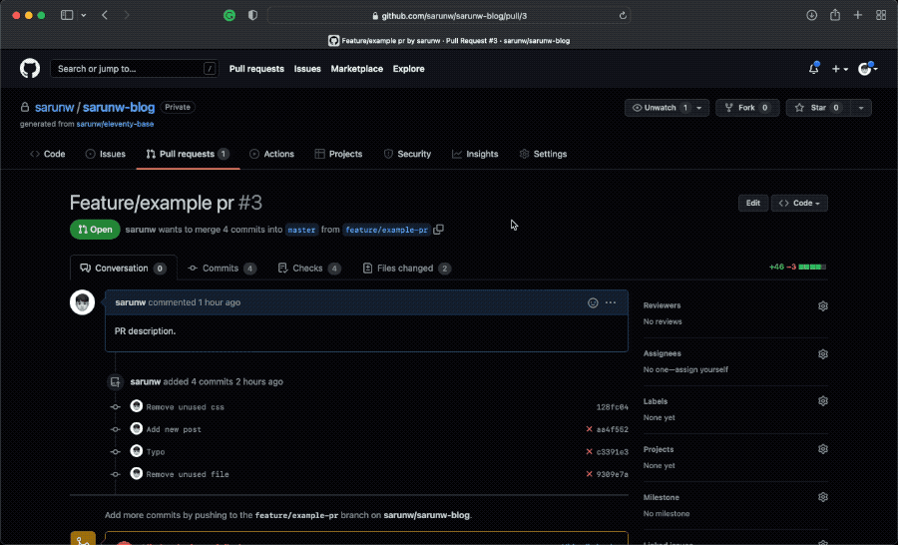Click Edit pull request title button
Image resolution: width=898 pixels, height=545 pixels.
pos(753,203)
